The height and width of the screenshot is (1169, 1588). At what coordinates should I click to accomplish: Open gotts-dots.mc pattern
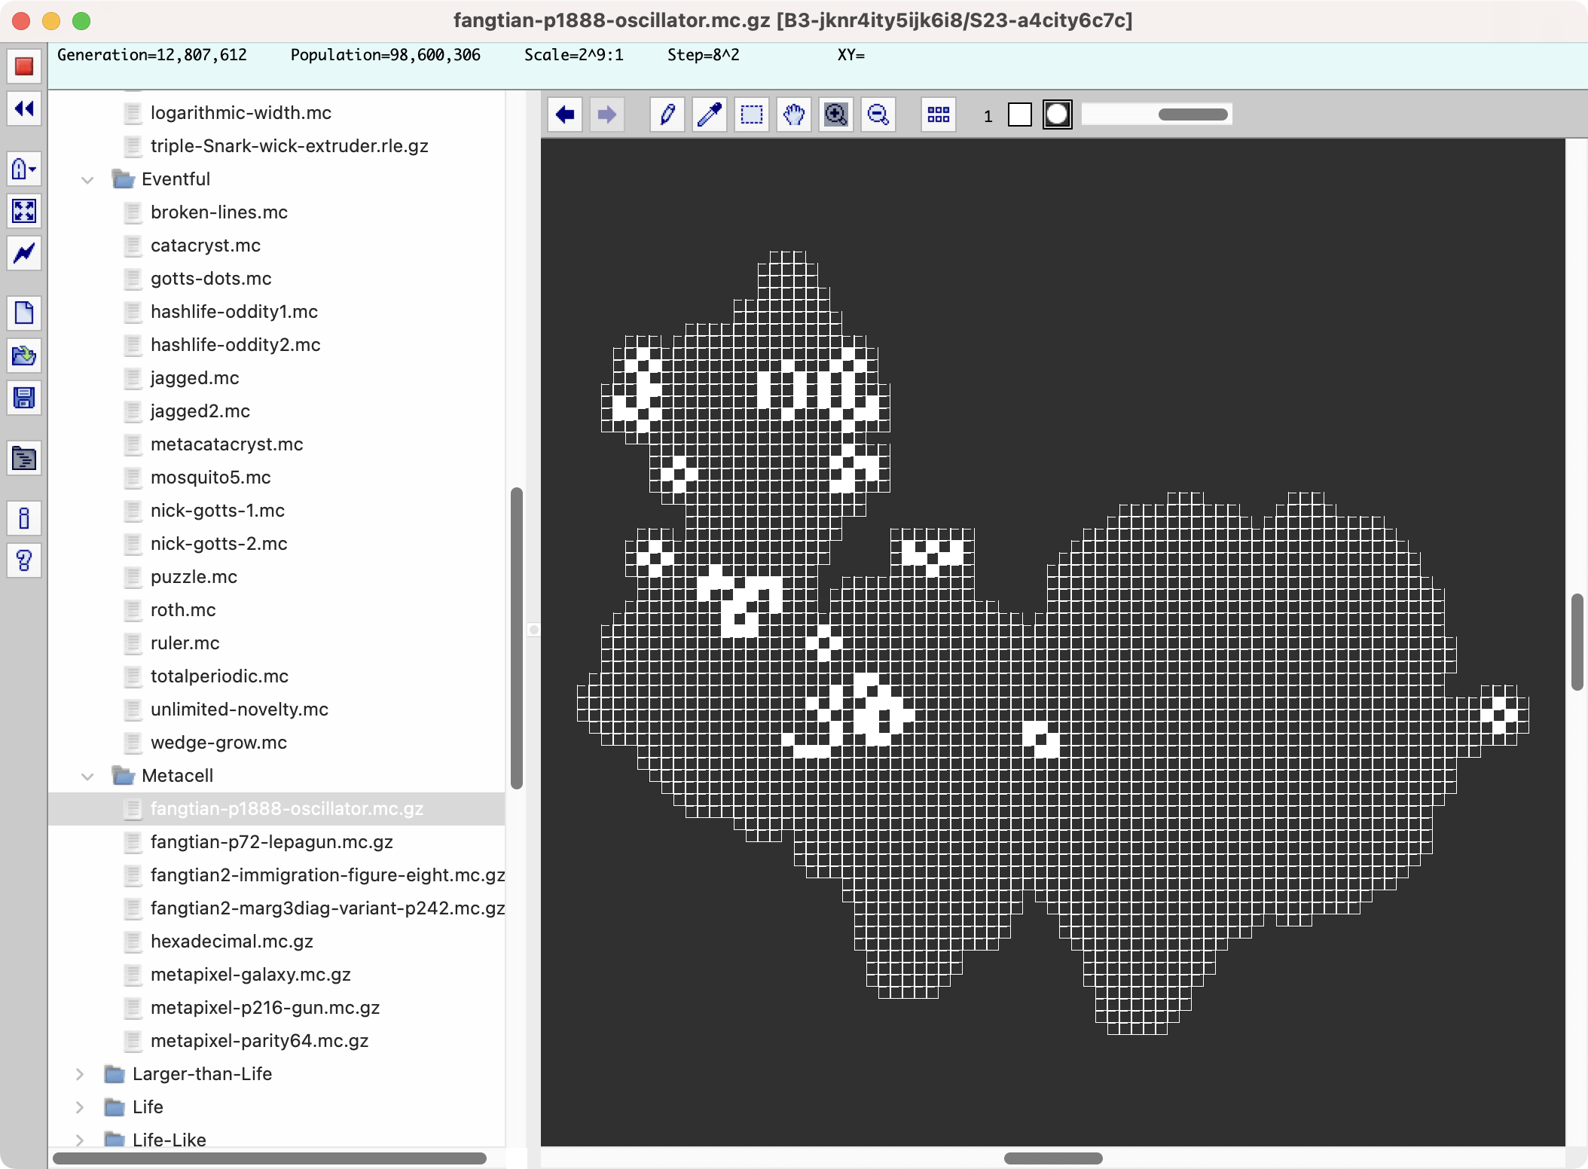pos(211,279)
